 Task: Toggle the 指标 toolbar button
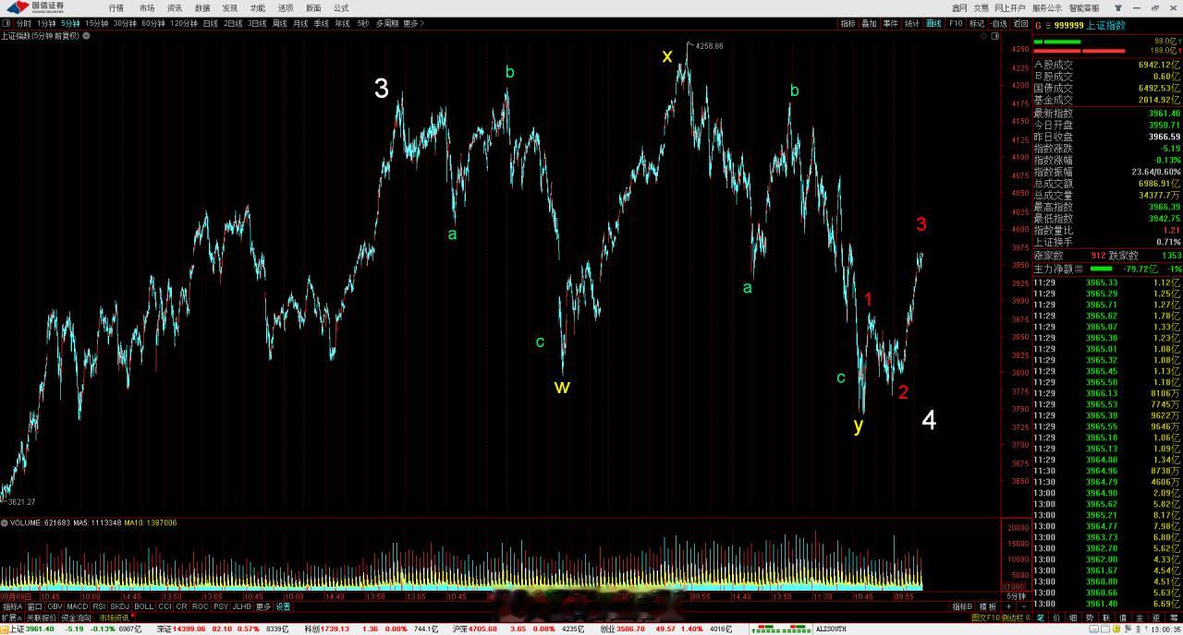pos(848,23)
